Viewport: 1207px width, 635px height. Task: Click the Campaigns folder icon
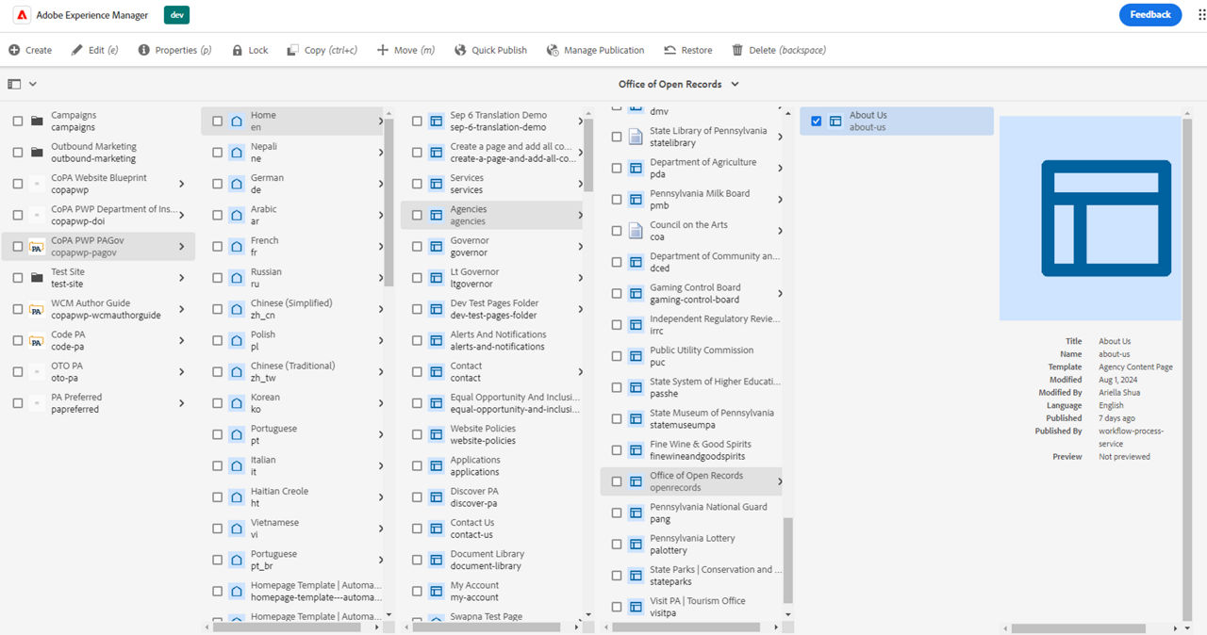pos(37,122)
